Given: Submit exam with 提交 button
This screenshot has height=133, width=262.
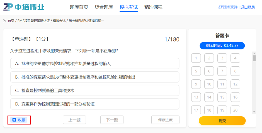Looking at the screenshot, I should pos(222,121).
